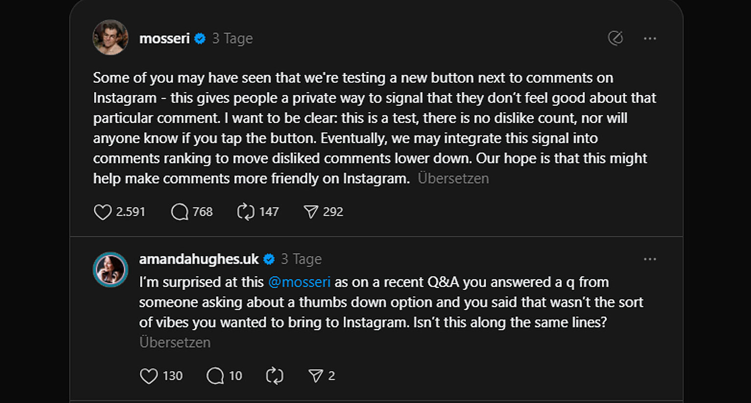This screenshot has height=403, width=751.
Task: Click the mosseri username at the top
Action: click(164, 38)
